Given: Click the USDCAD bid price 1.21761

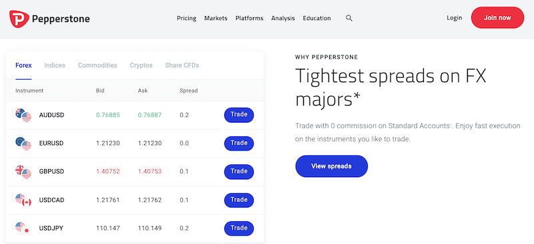Looking at the screenshot, I should 108,200.
